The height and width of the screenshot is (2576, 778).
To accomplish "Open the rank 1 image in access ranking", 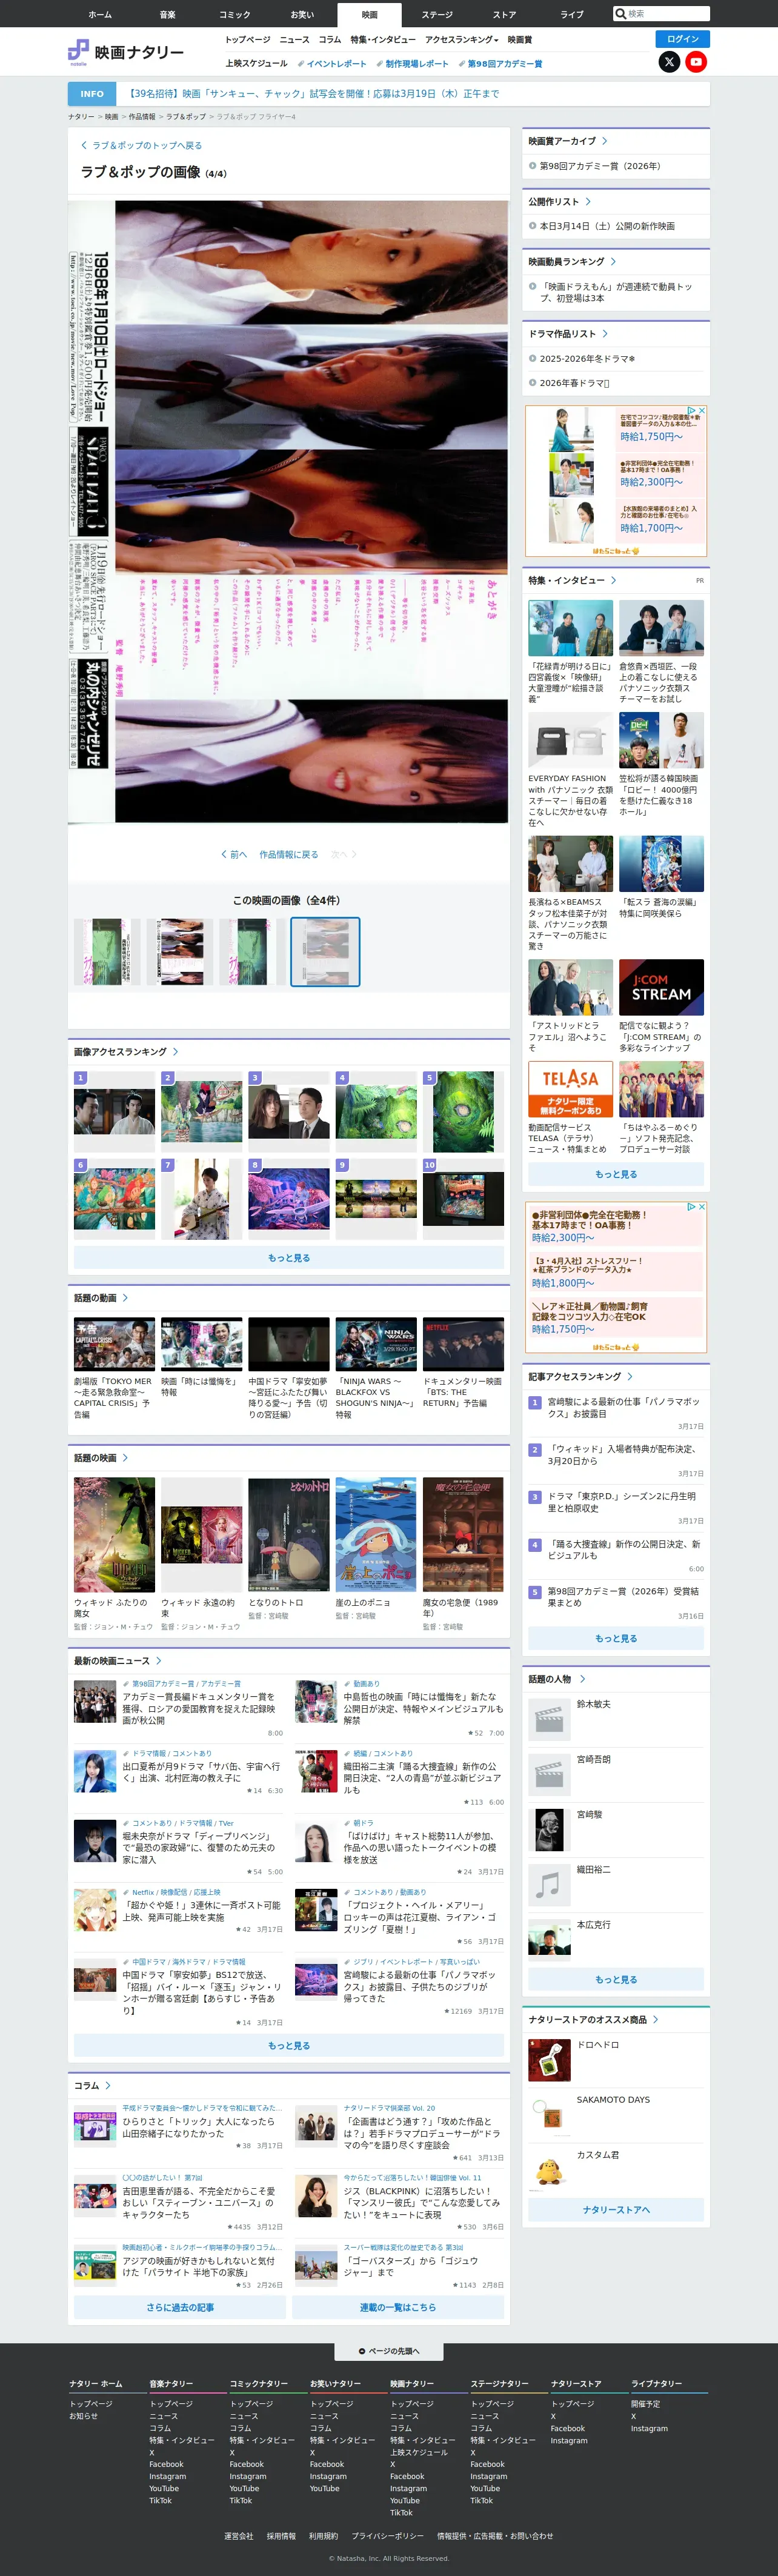I will pyautogui.click(x=114, y=1112).
